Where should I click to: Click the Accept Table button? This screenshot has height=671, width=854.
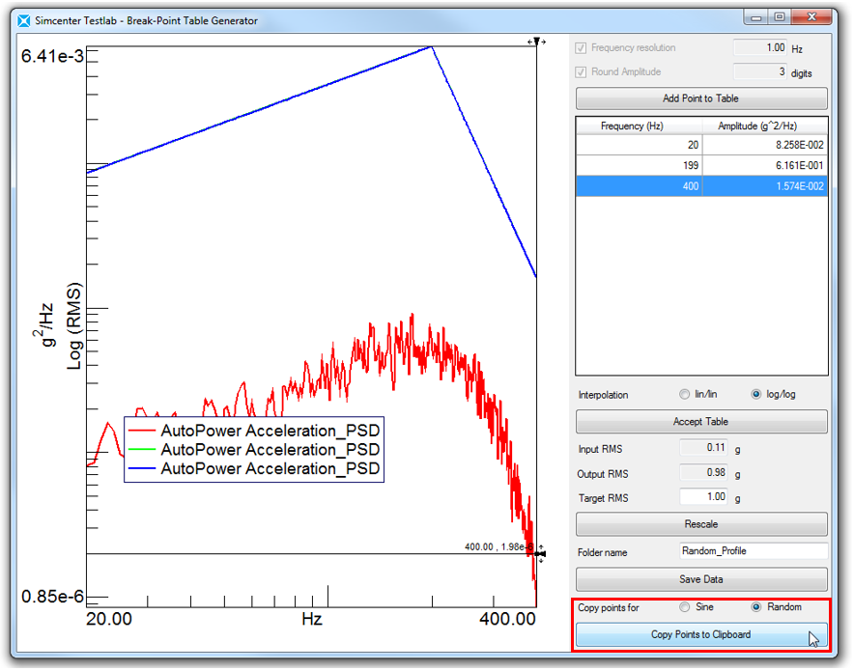[x=701, y=422]
